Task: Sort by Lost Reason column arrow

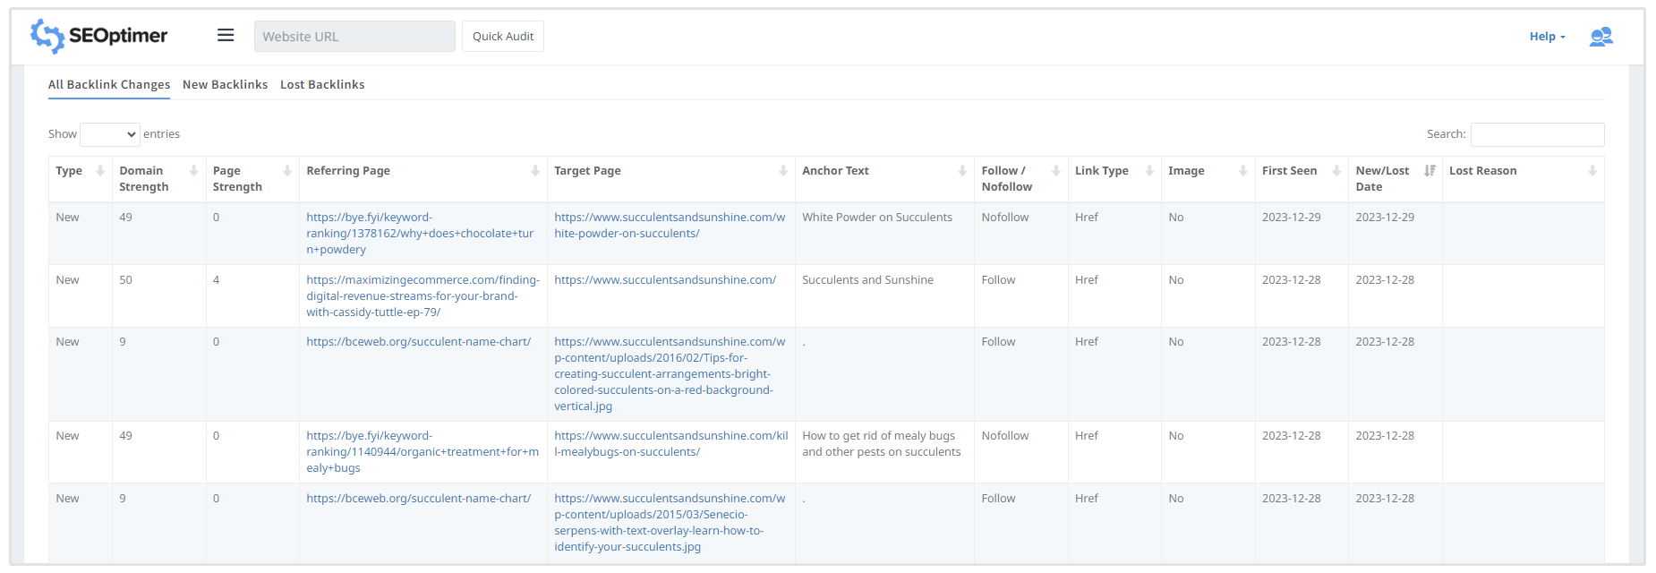Action: 1592,171
